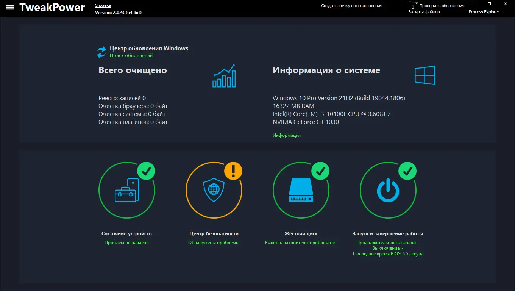
Task: Open the hamburger main menu
Action: pos(10,7)
